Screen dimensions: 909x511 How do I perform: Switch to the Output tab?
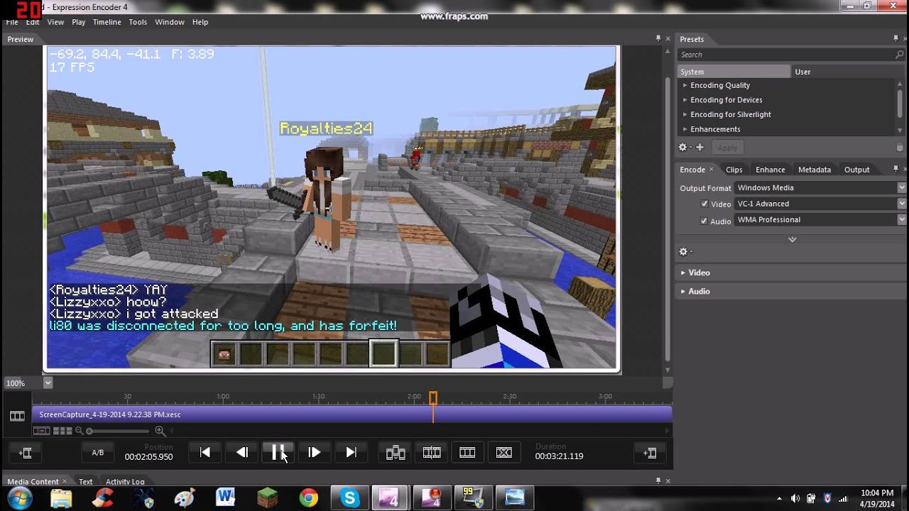tap(857, 170)
